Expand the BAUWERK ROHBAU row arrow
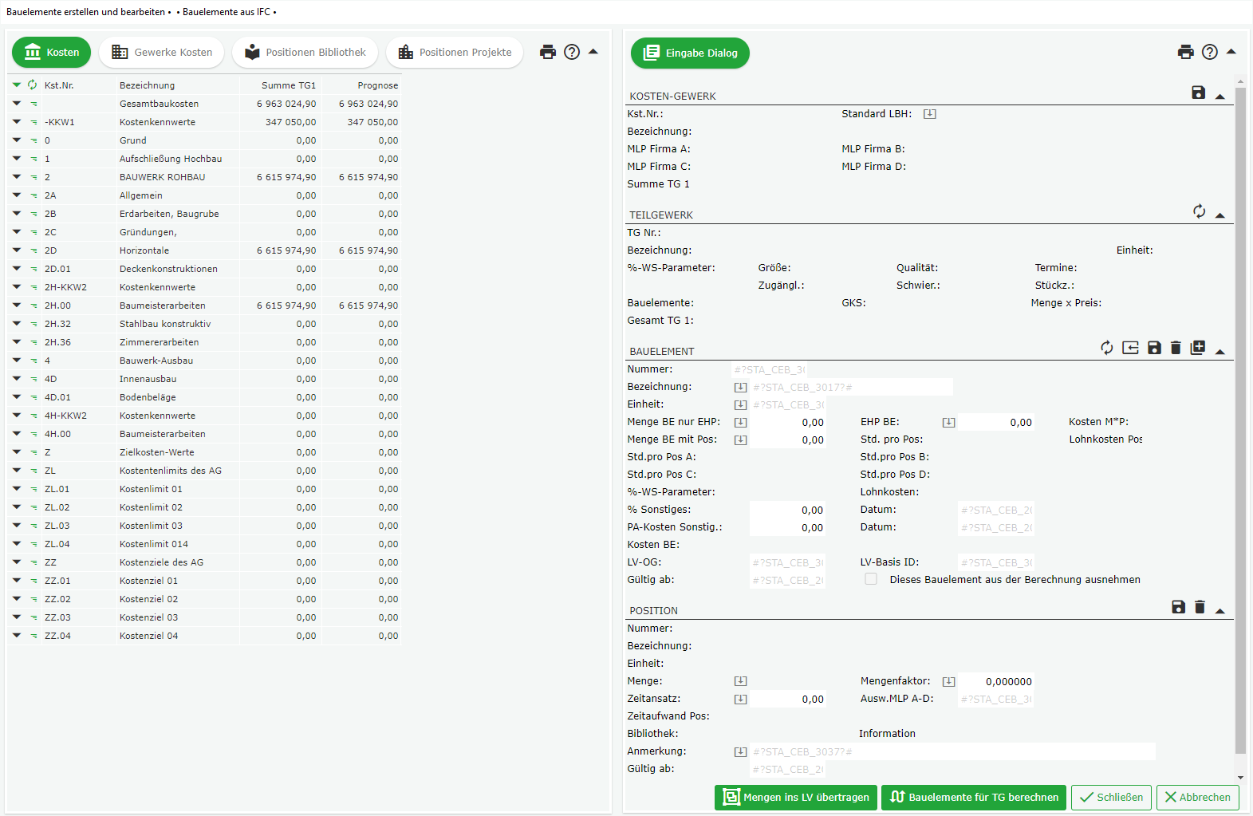Image resolution: width=1253 pixels, height=816 pixels. (17, 177)
